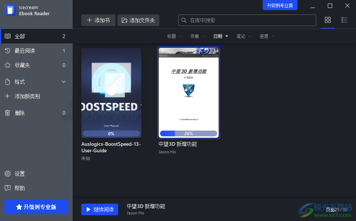Click the sidebar 升级到专业版 button

click(37, 207)
